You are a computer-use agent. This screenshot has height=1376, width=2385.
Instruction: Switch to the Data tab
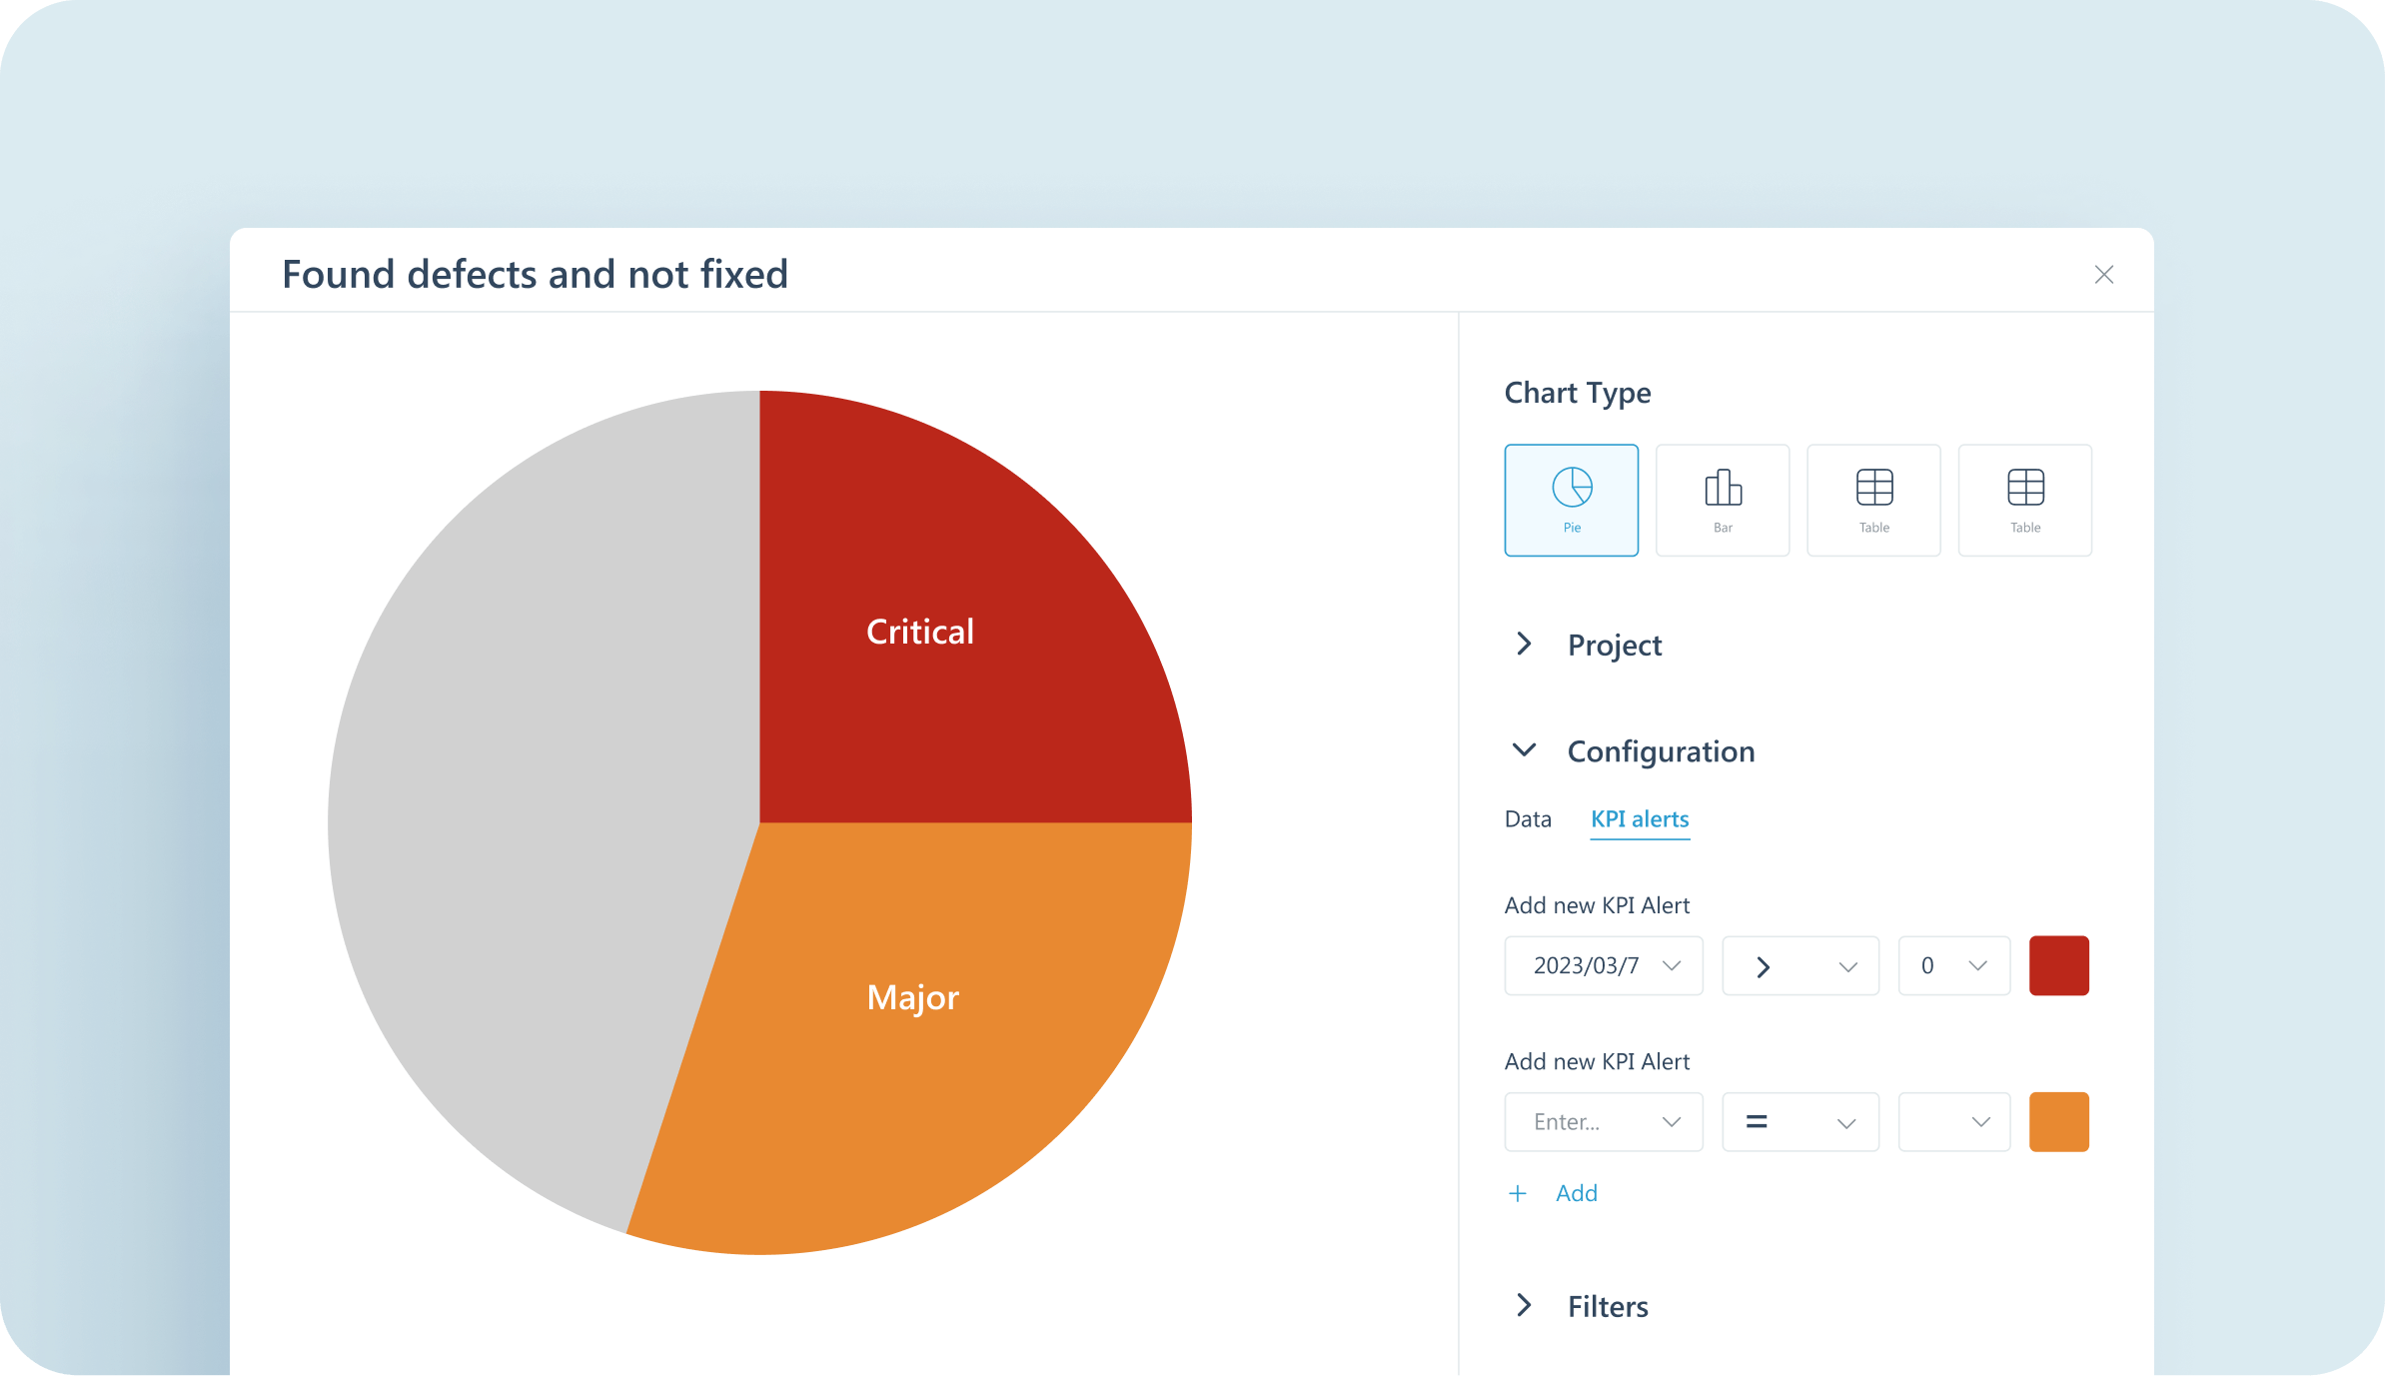coord(1527,818)
